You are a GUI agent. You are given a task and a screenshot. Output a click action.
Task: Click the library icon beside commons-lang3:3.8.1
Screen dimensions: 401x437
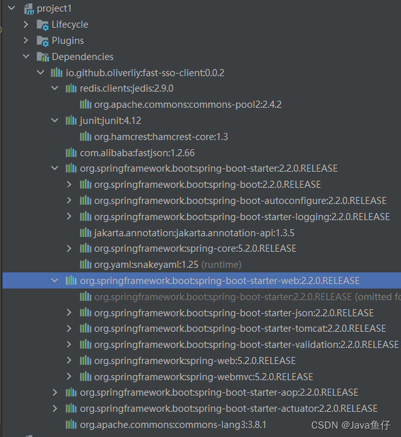tap(71, 424)
